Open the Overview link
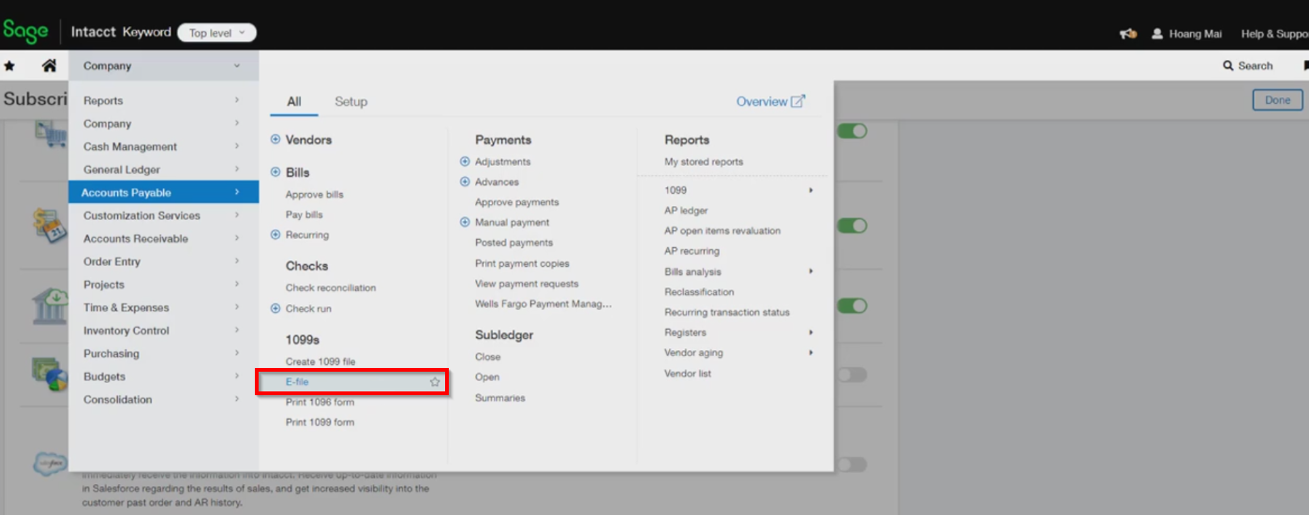Viewport: 1309px width, 515px height. pos(769,101)
